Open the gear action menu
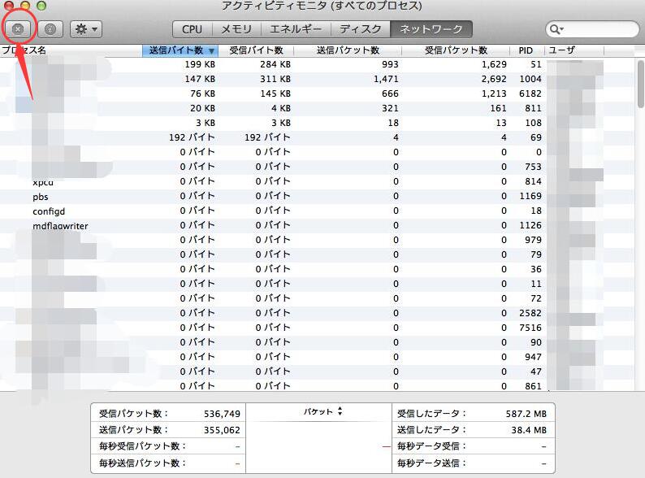Screen dimensions: 645x478 click(85, 29)
